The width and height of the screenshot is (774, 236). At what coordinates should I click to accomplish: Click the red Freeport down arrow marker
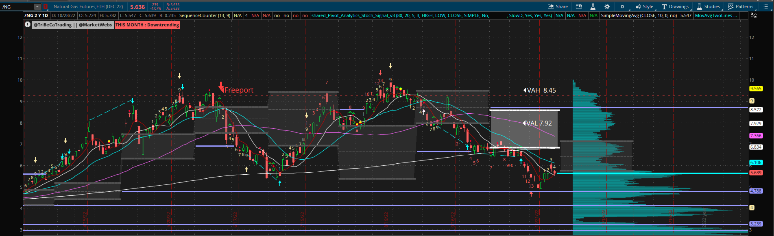(x=221, y=87)
